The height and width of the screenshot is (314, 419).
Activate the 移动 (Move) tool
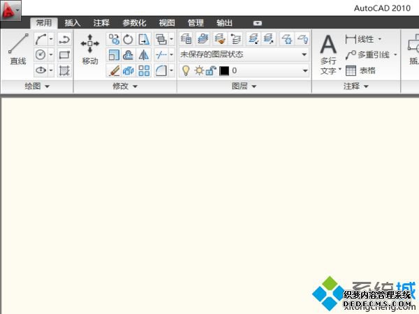pos(90,49)
